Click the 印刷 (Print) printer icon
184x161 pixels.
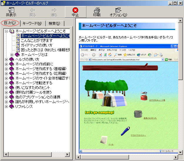[97, 10]
